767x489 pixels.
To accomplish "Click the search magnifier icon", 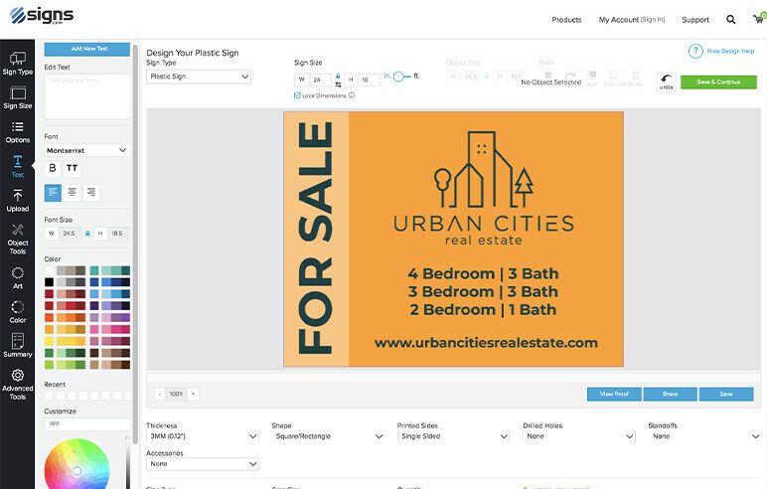I will 731,20.
